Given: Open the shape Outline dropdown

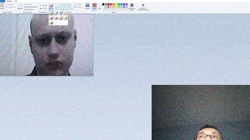Looking at the screenshot, I should click(x=78, y=4).
